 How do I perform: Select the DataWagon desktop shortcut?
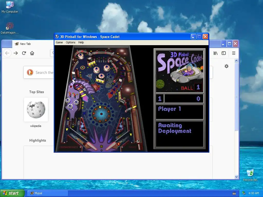[x=10, y=28]
